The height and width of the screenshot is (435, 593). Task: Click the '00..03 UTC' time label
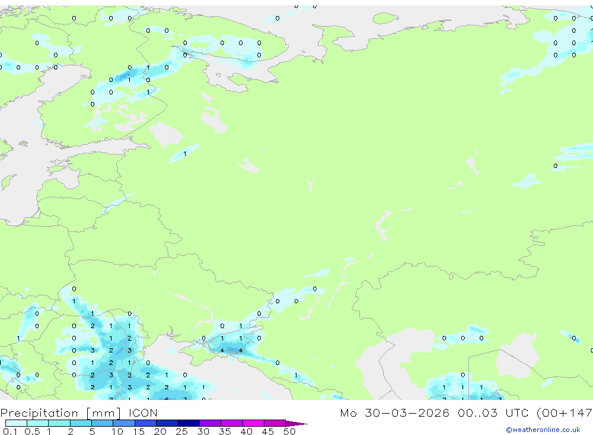point(493,412)
